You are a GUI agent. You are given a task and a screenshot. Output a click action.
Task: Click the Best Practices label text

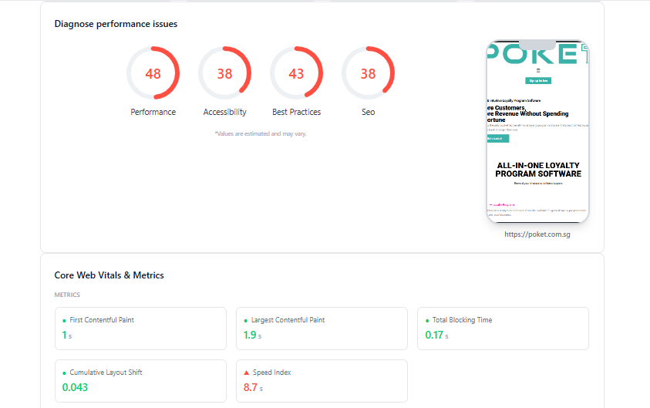click(296, 112)
